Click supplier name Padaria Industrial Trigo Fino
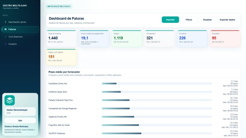The height and width of the screenshot is (138, 246). coord(61,100)
